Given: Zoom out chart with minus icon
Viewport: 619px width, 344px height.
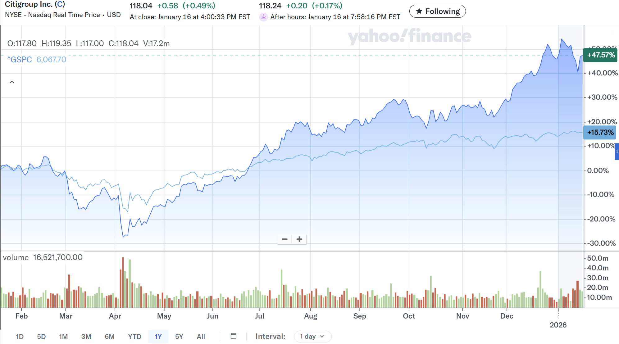Looking at the screenshot, I should tap(284, 239).
